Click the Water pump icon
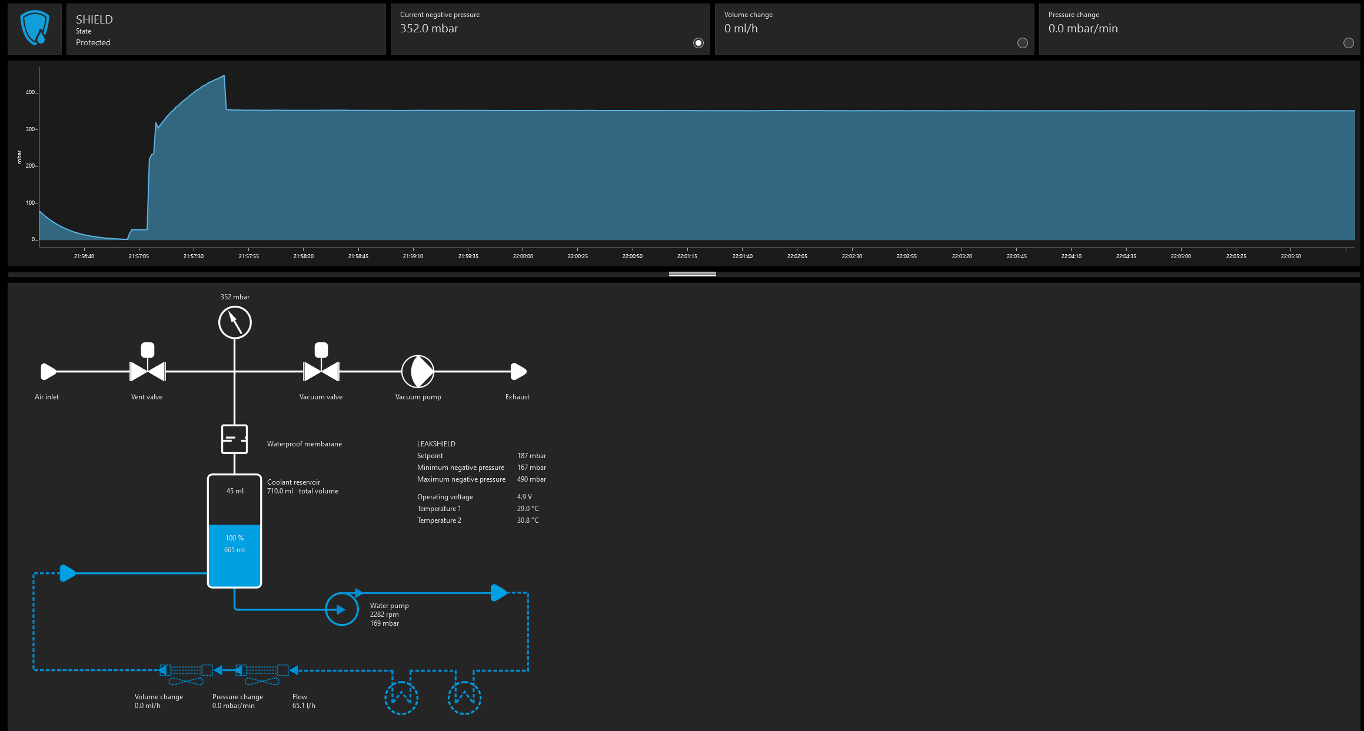The width and height of the screenshot is (1364, 731). [x=342, y=609]
